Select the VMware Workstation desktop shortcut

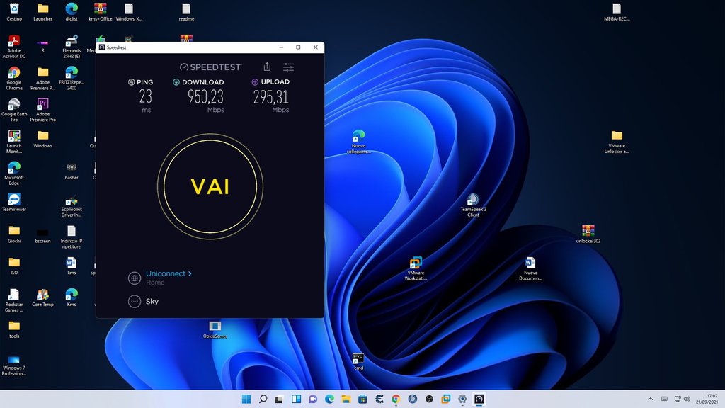click(416, 264)
